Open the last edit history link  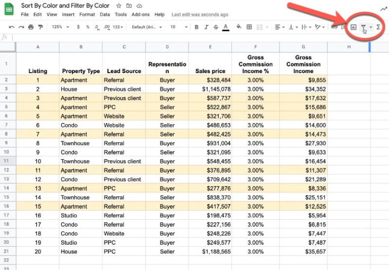click(200, 14)
